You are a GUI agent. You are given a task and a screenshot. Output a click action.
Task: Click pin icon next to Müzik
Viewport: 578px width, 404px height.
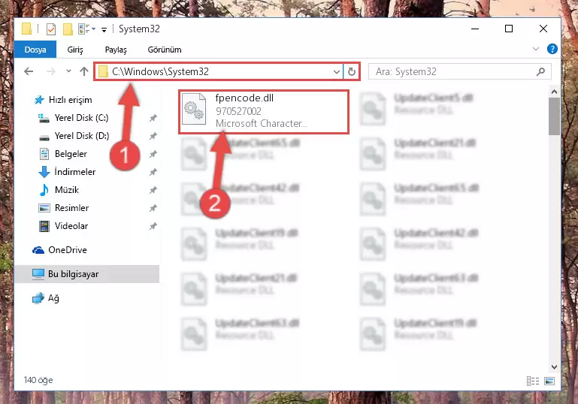[x=153, y=190]
